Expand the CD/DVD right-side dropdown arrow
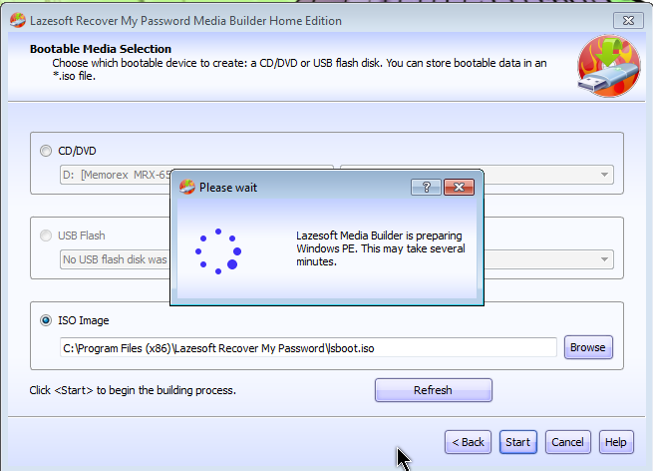This screenshot has height=471, width=653. click(x=604, y=175)
